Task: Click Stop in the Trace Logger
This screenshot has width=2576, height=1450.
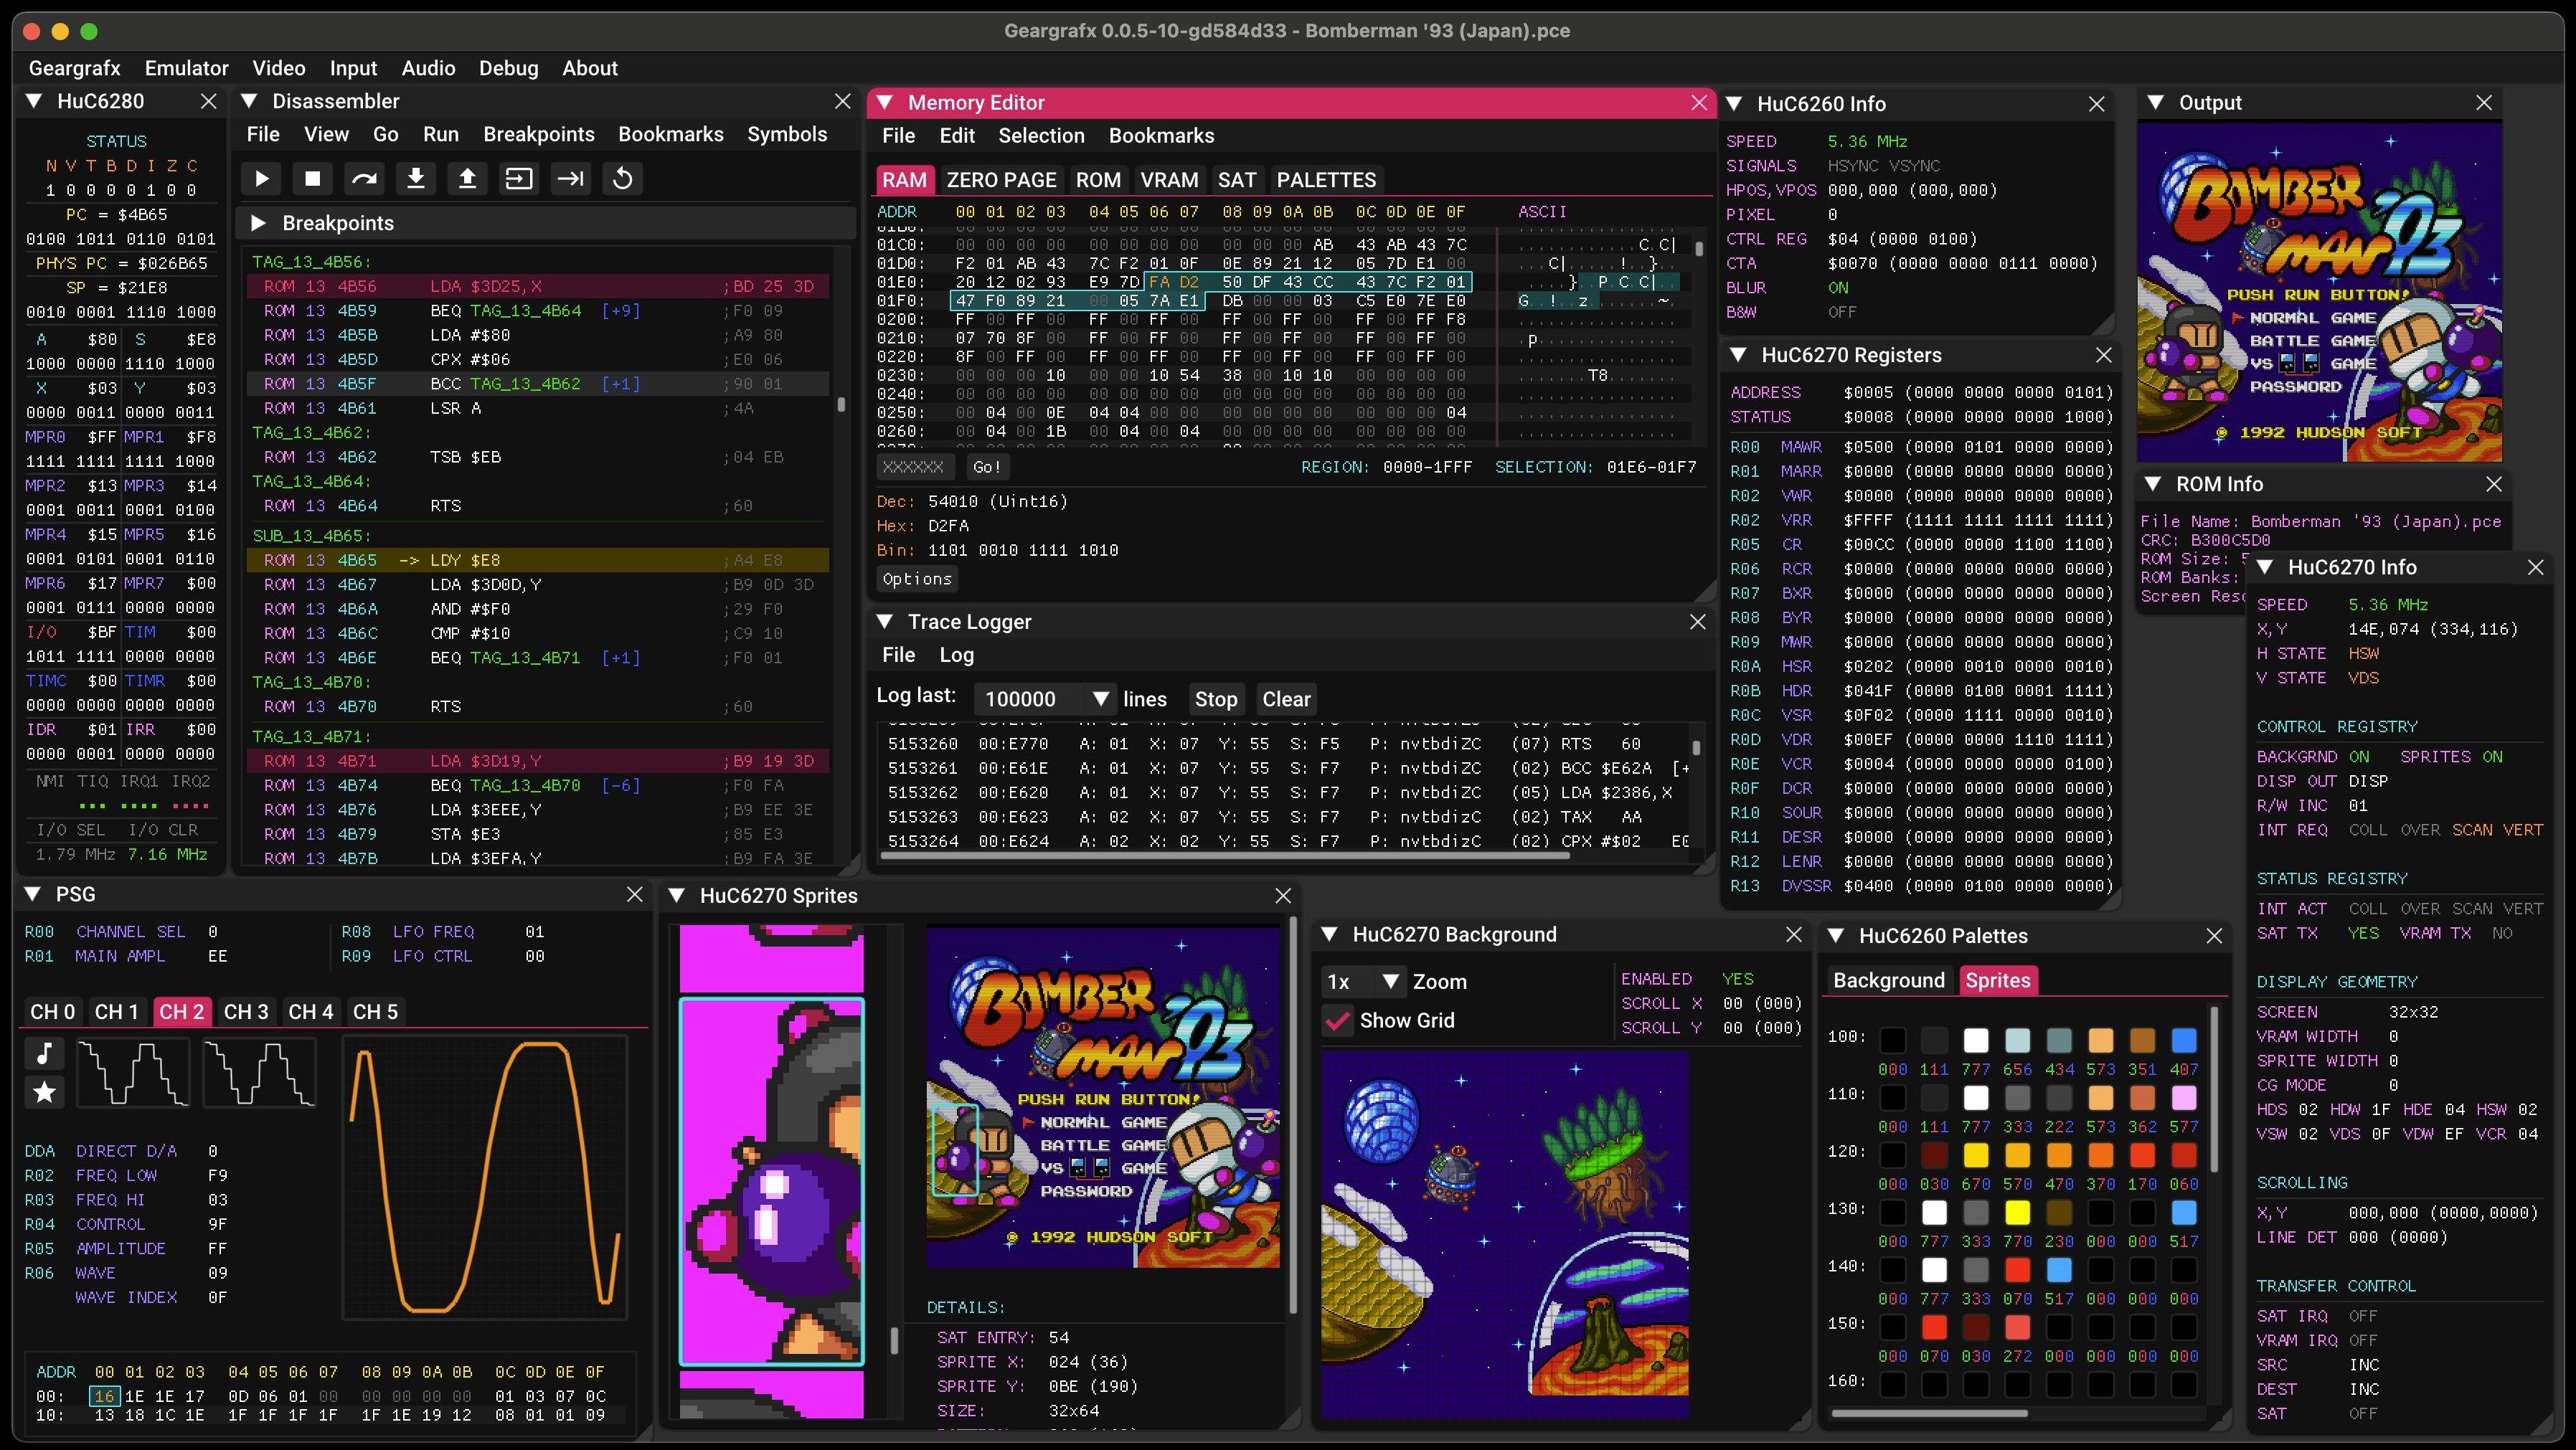Action: pyautogui.click(x=1216, y=699)
